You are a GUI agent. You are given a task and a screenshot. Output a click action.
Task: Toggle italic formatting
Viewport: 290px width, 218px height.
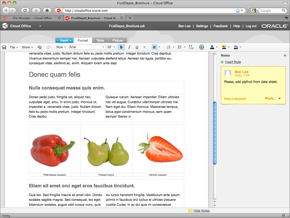coord(129,47)
